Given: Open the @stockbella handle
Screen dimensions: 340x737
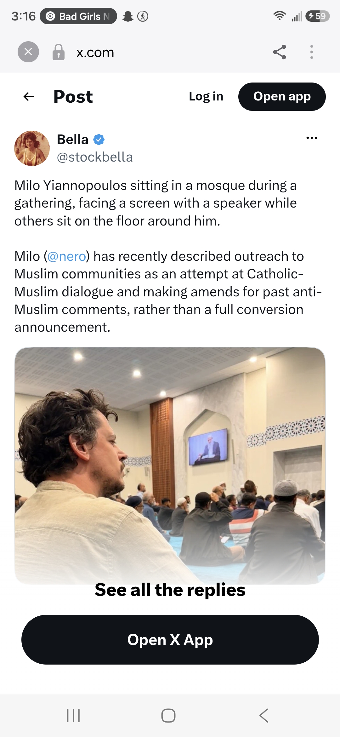Looking at the screenshot, I should point(95,157).
